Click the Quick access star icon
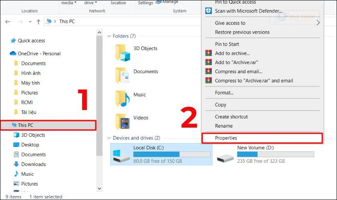Screen dimensions: 337x200 (x=13, y=40)
